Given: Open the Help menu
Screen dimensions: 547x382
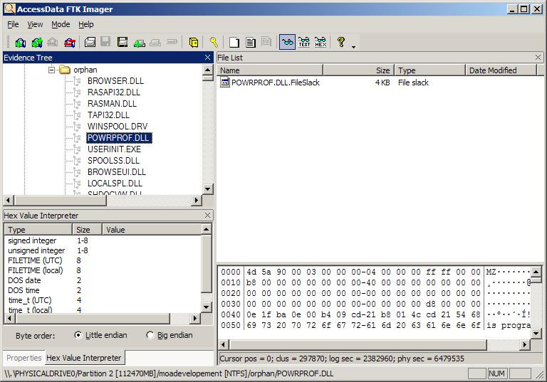Looking at the screenshot, I should [x=85, y=24].
